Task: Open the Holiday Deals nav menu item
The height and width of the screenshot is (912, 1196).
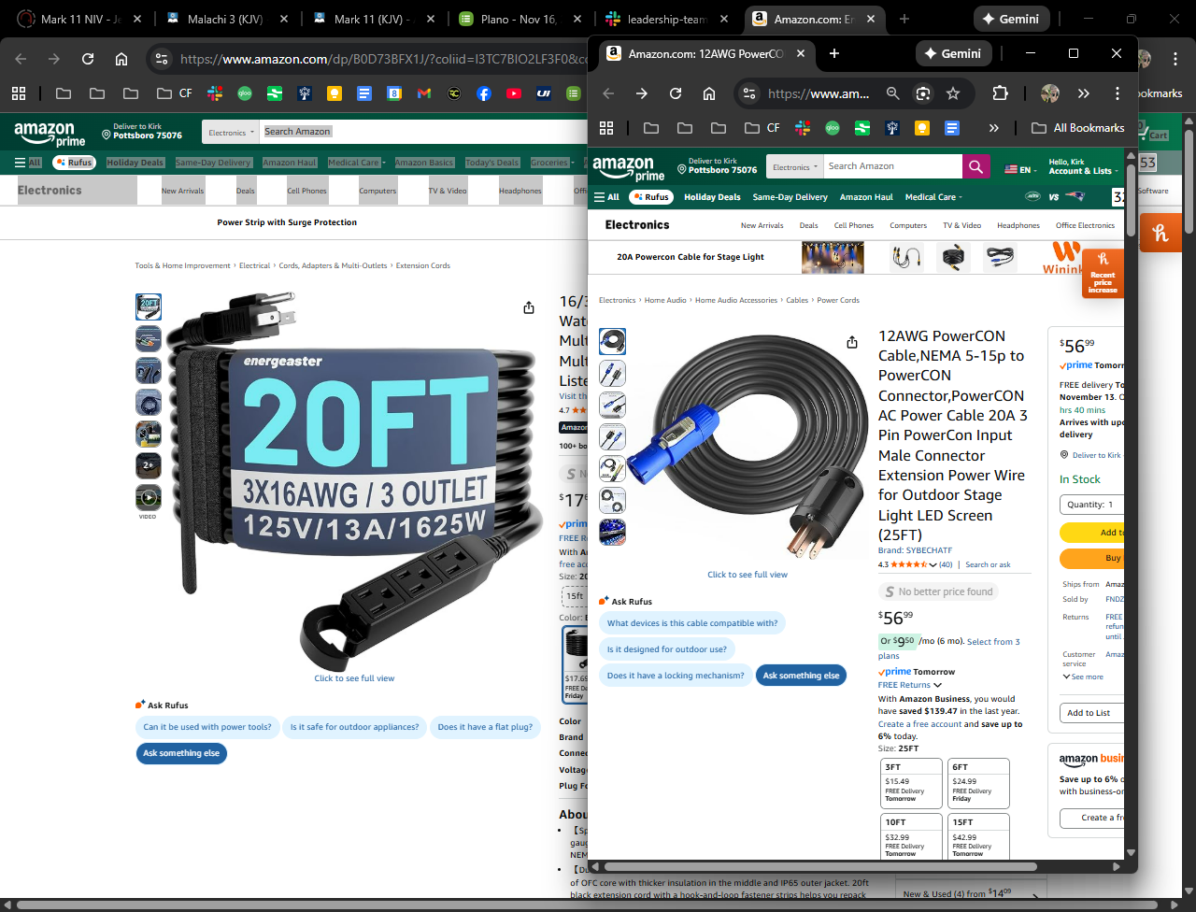Action: coord(711,197)
